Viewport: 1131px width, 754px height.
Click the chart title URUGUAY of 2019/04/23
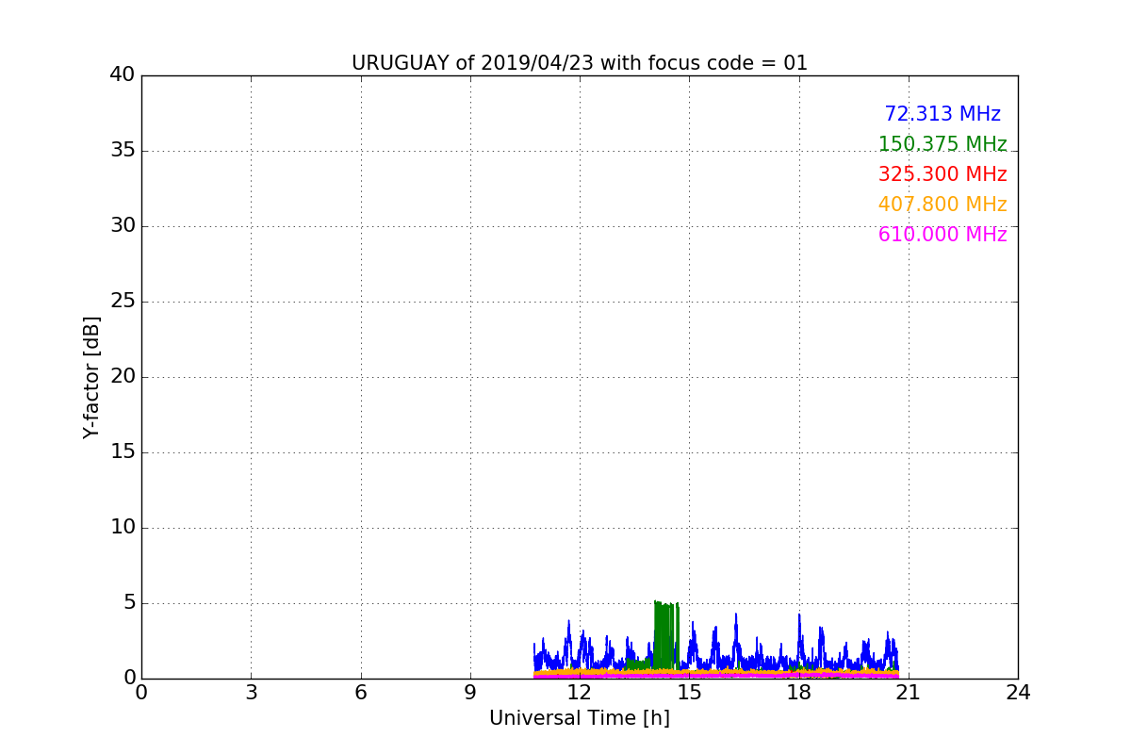(x=580, y=63)
